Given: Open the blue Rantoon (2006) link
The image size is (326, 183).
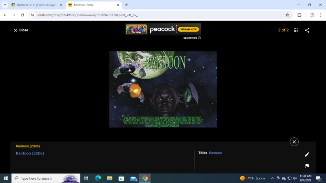Looking at the screenshot, I should [30, 153].
